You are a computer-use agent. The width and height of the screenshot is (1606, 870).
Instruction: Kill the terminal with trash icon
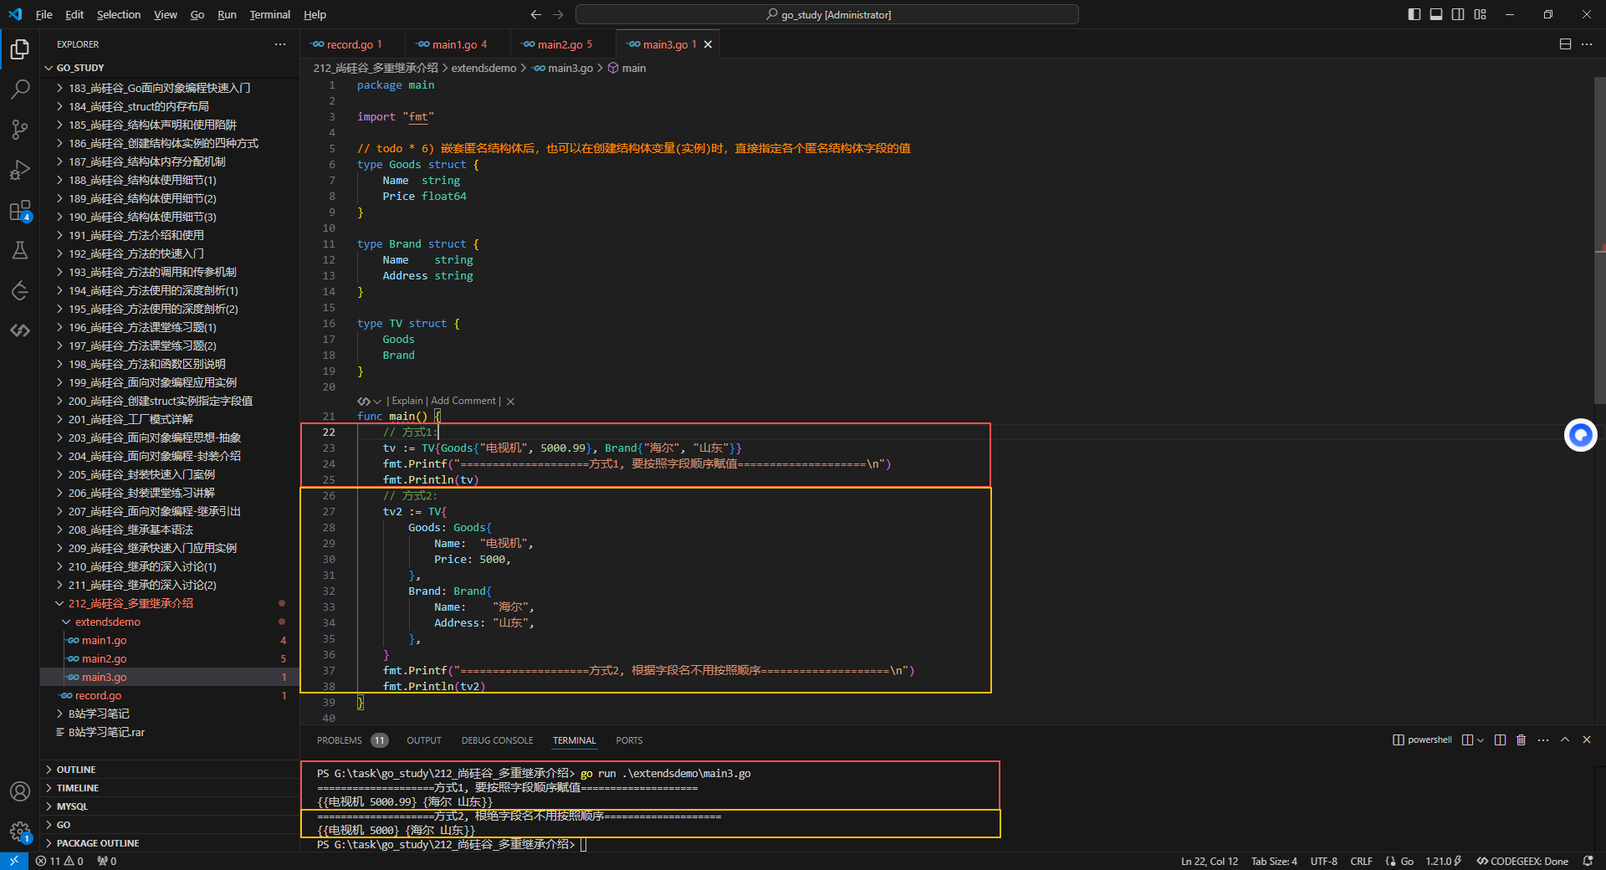1522,740
